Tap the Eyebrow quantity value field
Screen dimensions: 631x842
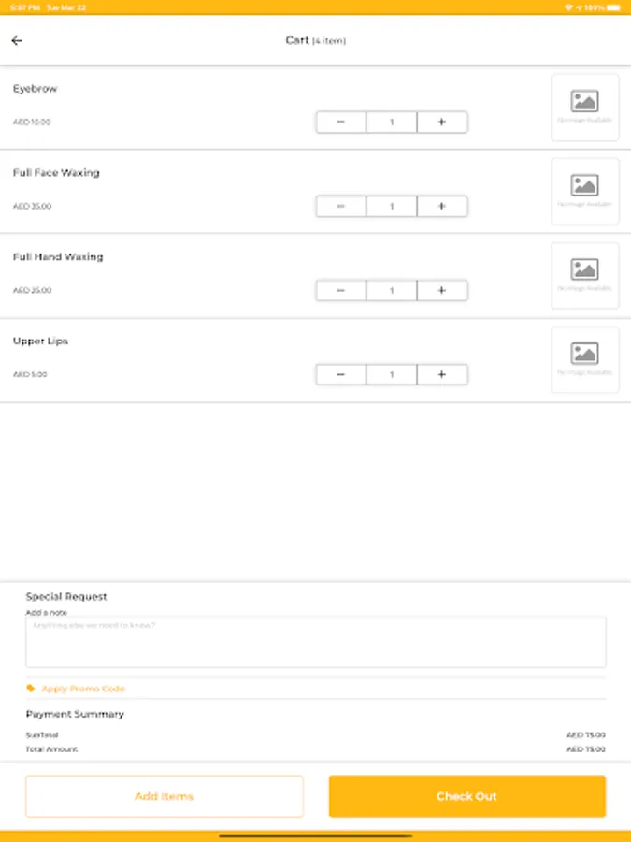pyautogui.click(x=391, y=123)
